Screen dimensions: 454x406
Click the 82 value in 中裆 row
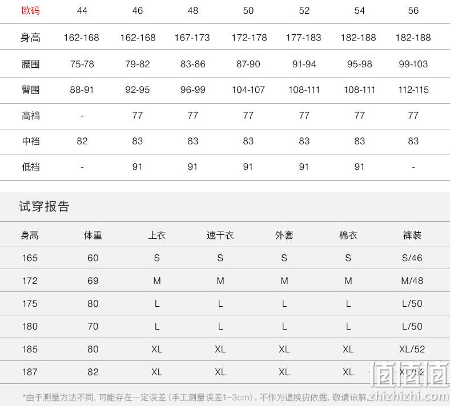pyautogui.click(x=82, y=141)
